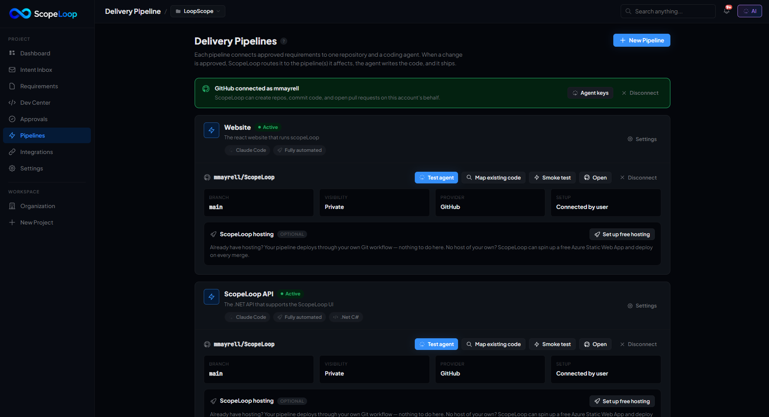Open project Settings in sidebar
The width and height of the screenshot is (769, 417).
click(47, 168)
